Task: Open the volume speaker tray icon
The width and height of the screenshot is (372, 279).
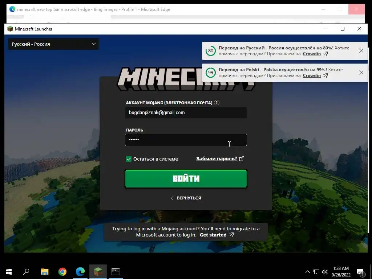Action: point(325,272)
